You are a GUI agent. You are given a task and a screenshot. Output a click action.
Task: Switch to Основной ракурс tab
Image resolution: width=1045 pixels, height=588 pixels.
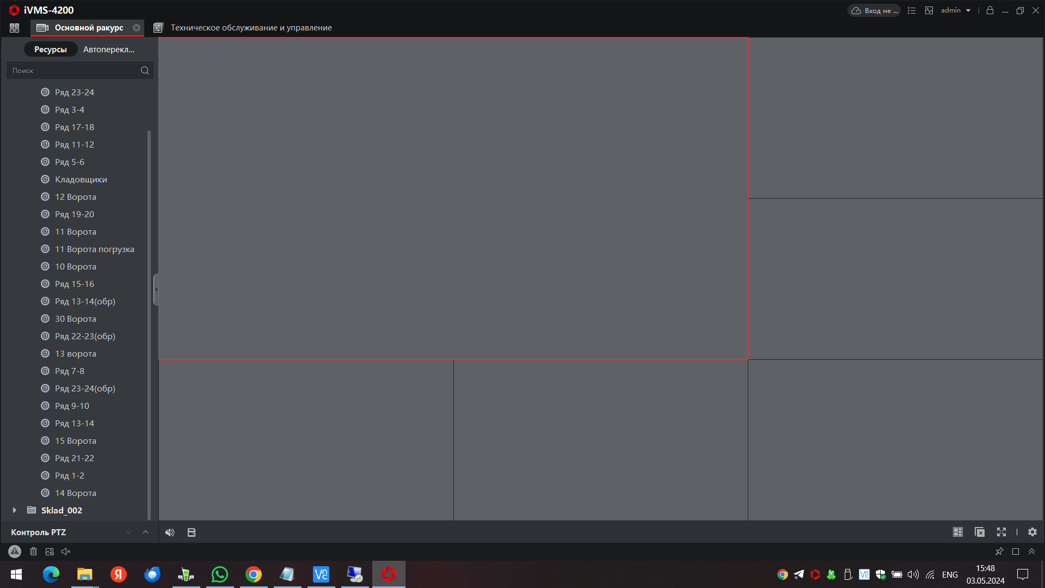[x=88, y=28]
